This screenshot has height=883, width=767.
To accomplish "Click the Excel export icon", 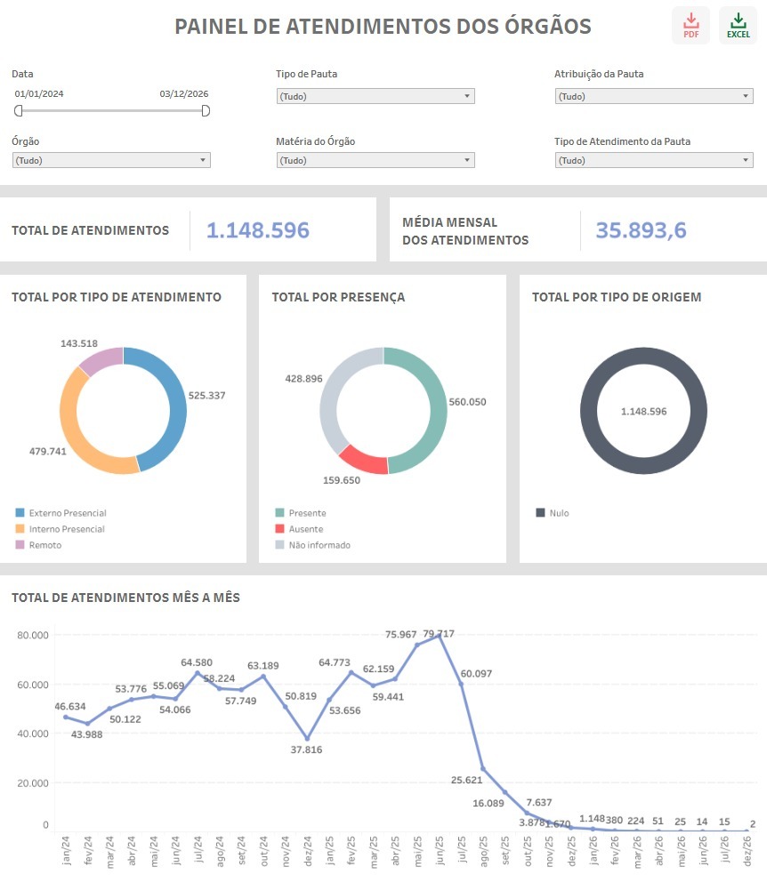I will pos(738,25).
